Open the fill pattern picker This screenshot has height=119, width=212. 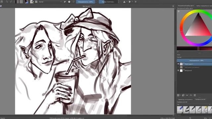21,2
